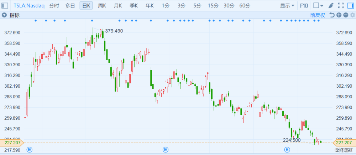
Task: Zoom out with the minus circle icon
Action: coord(345,15)
